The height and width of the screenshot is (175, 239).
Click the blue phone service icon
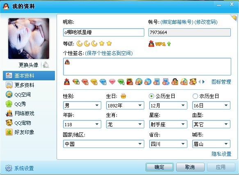pos(157,82)
